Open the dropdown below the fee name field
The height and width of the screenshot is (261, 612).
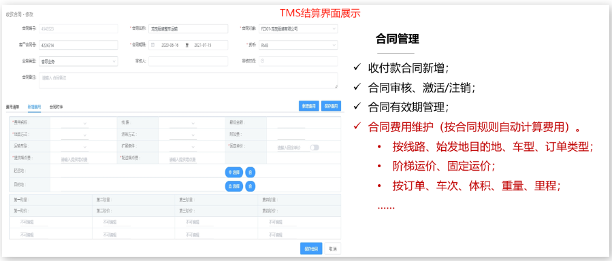[x=75, y=135]
